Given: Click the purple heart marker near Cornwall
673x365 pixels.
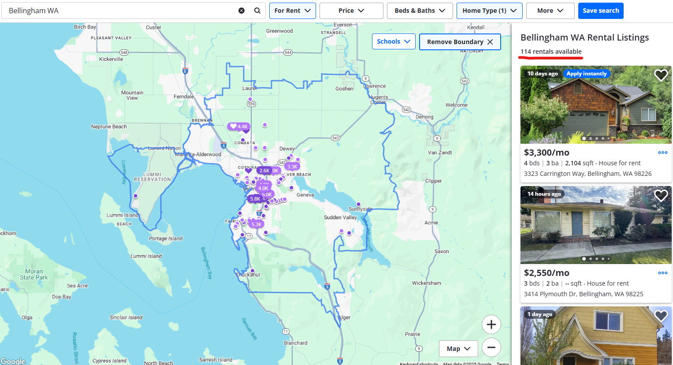Looking at the screenshot, I should coord(249,171).
